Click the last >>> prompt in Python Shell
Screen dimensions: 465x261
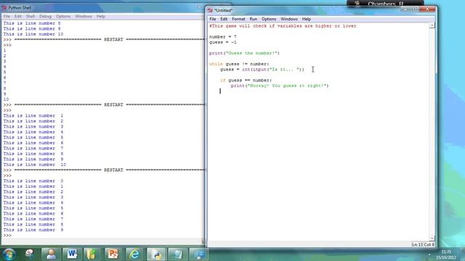(x=7, y=236)
